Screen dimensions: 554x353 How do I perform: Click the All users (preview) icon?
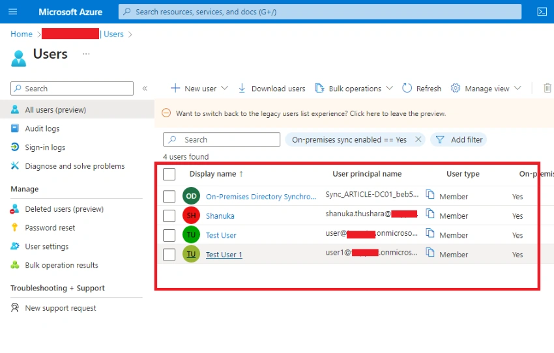pos(15,109)
